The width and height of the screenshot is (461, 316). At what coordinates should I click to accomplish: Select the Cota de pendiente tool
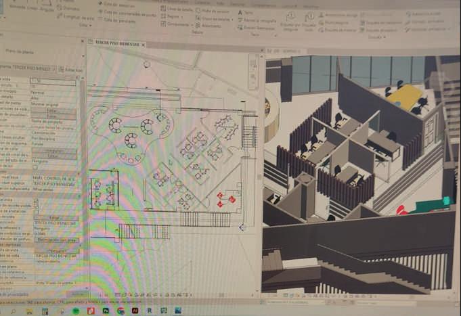point(116,20)
